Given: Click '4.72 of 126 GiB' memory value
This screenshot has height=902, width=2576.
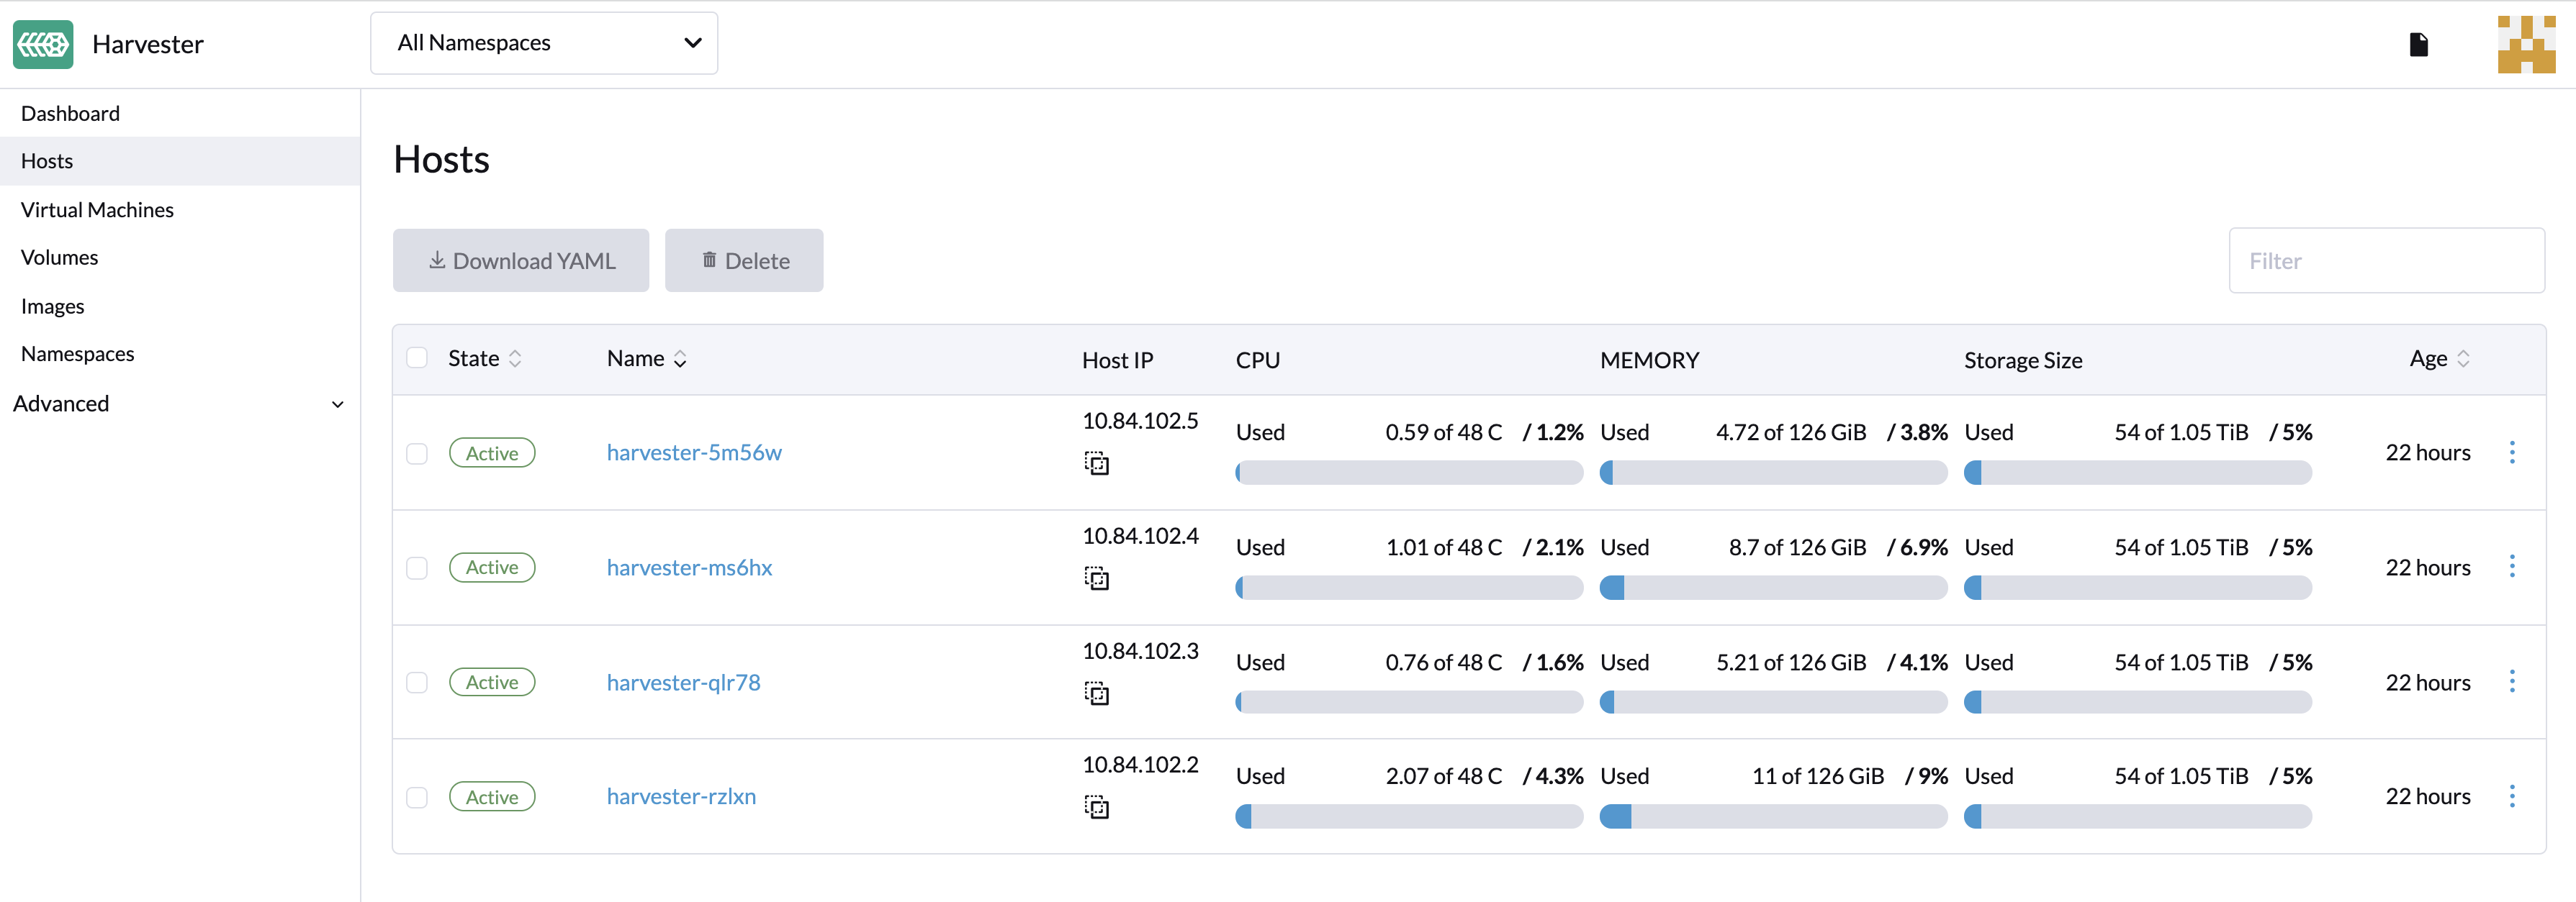Looking at the screenshot, I should click(1791, 432).
